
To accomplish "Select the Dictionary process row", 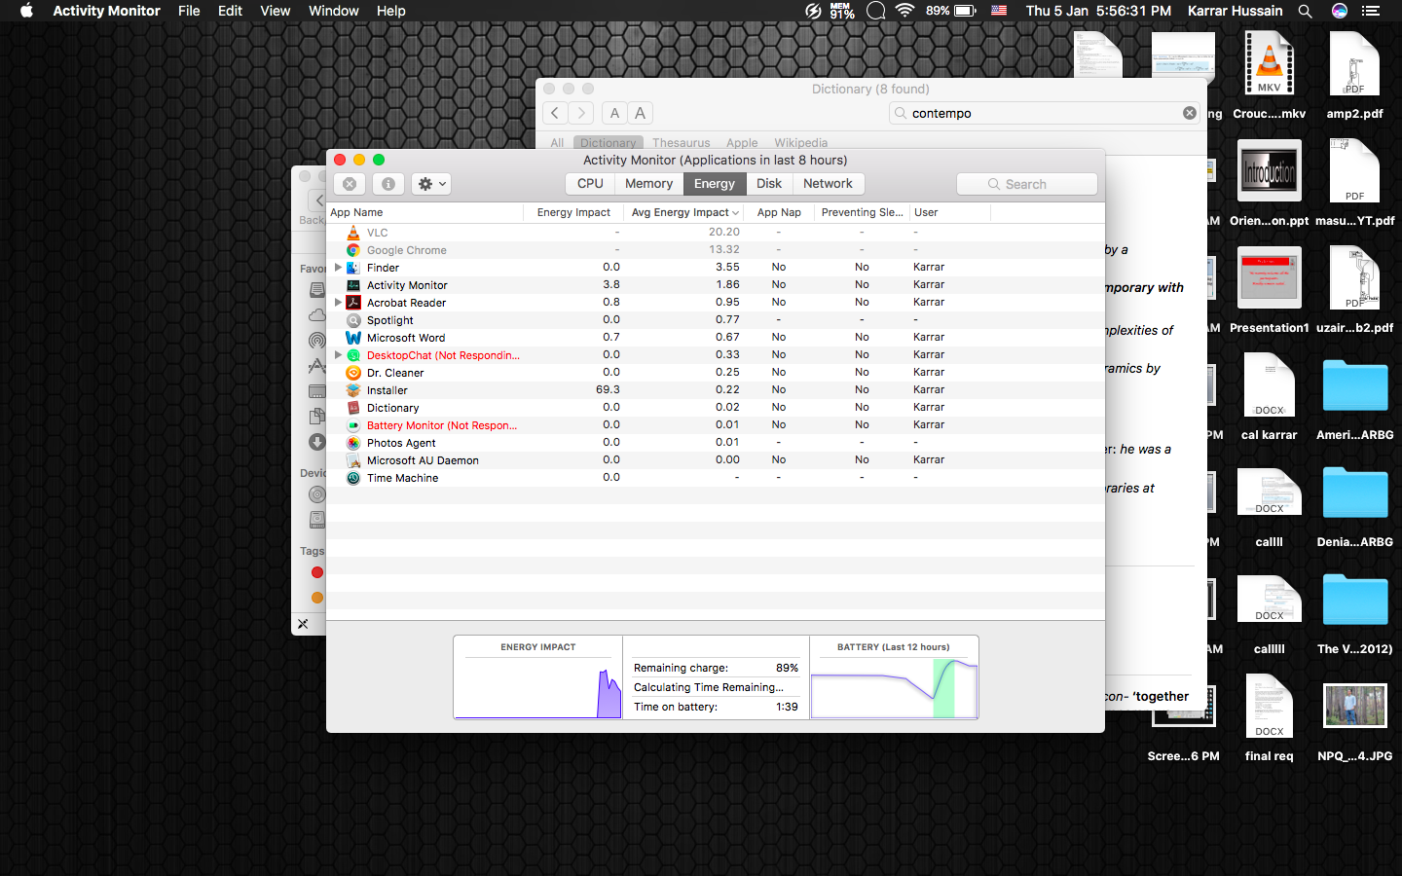I will click(716, 408).
